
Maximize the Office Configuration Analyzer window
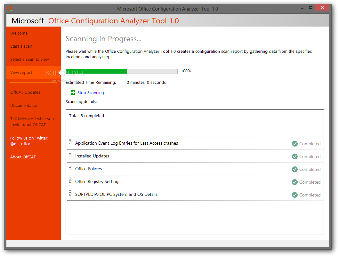[x=310, y=8]
